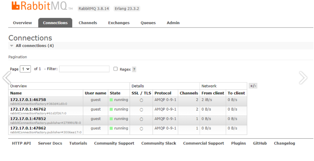Open the Queues tab
The image size is (314, 161).
[148, 23]
